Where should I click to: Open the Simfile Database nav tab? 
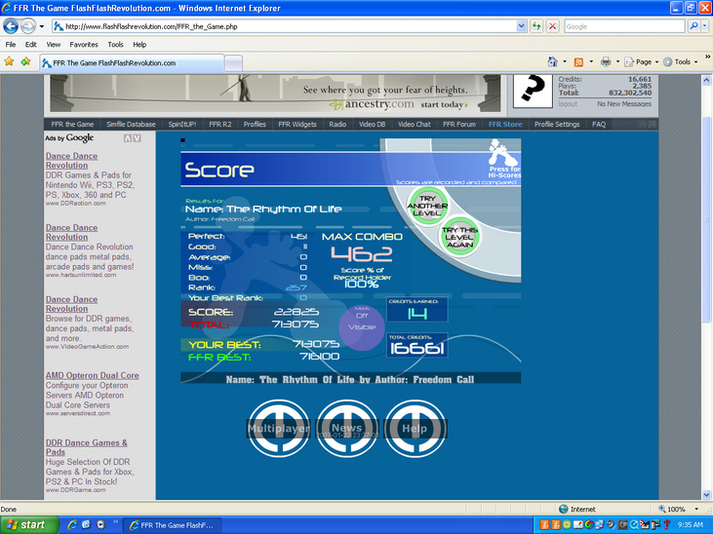point(131,124)
